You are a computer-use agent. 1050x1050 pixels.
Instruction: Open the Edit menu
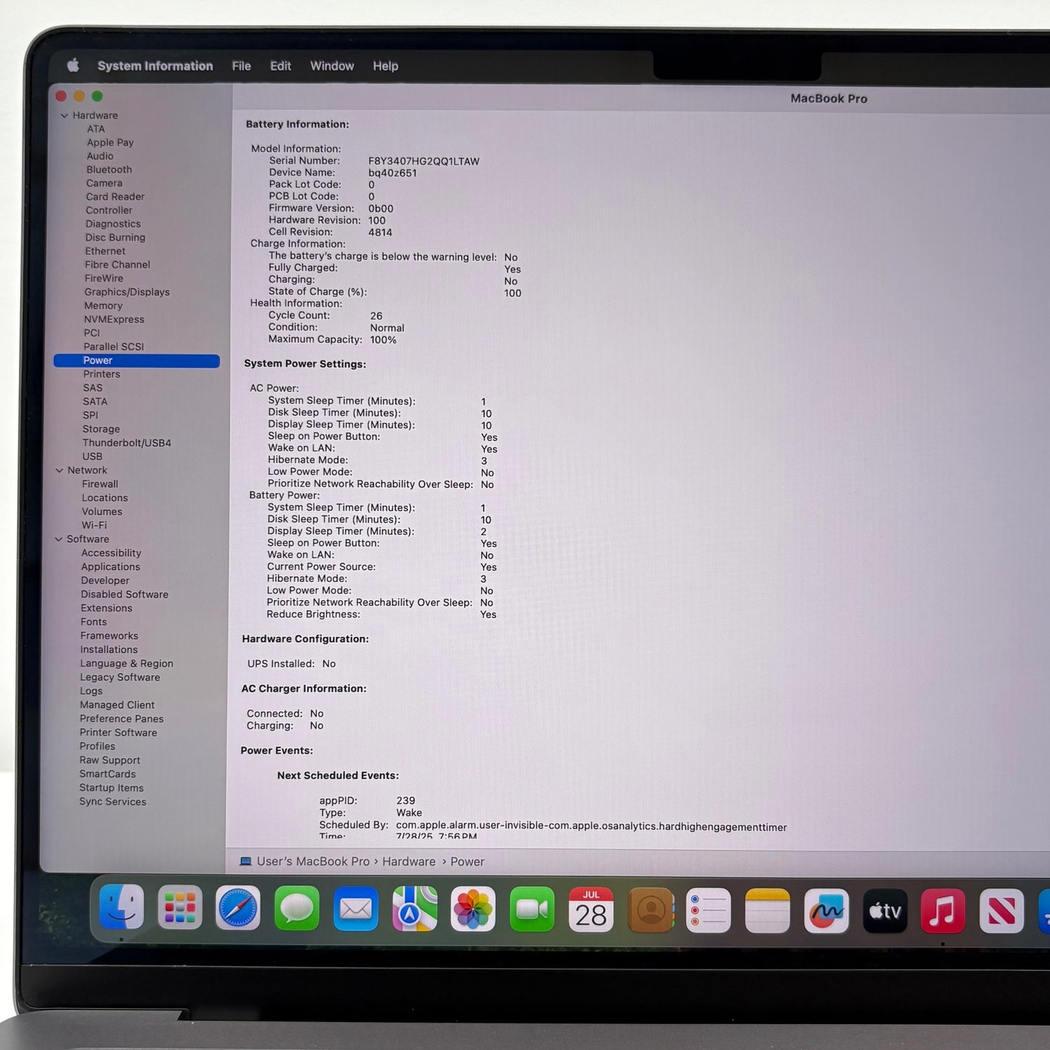[281, 66]
